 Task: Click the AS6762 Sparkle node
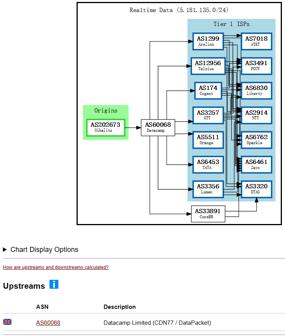(256, 140)
